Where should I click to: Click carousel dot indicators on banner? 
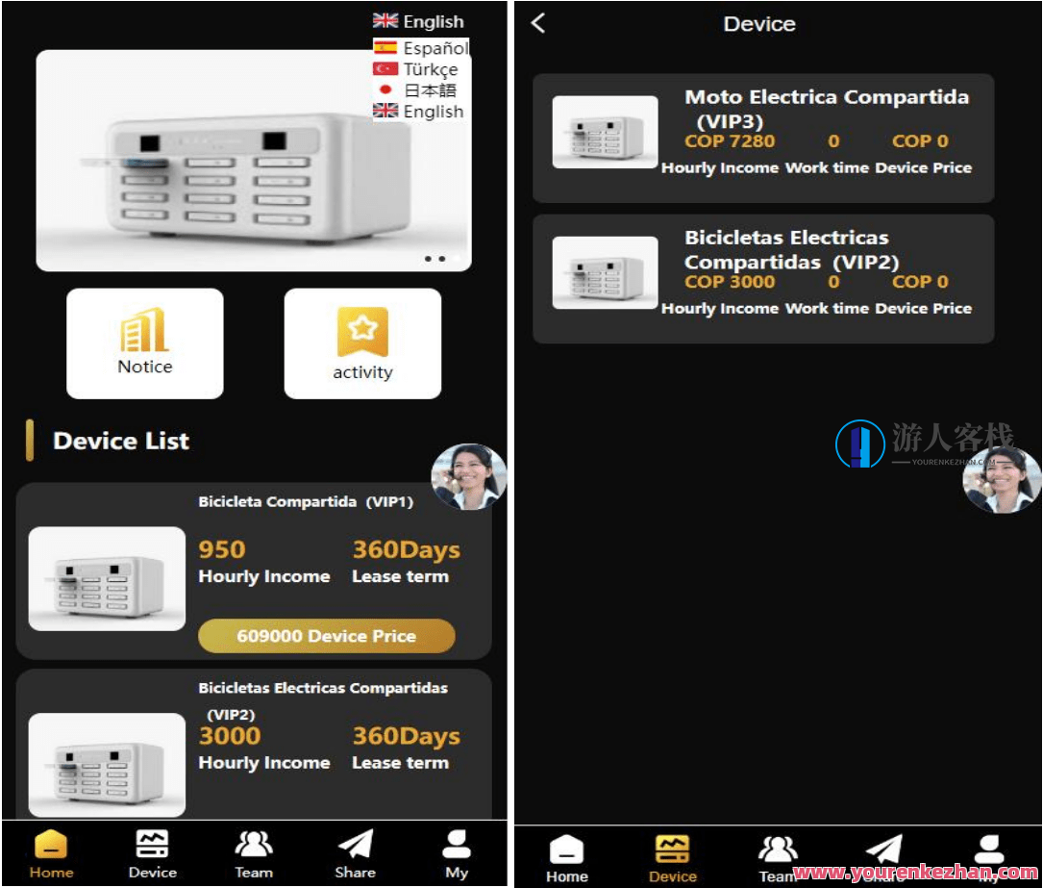pos(435,259)
